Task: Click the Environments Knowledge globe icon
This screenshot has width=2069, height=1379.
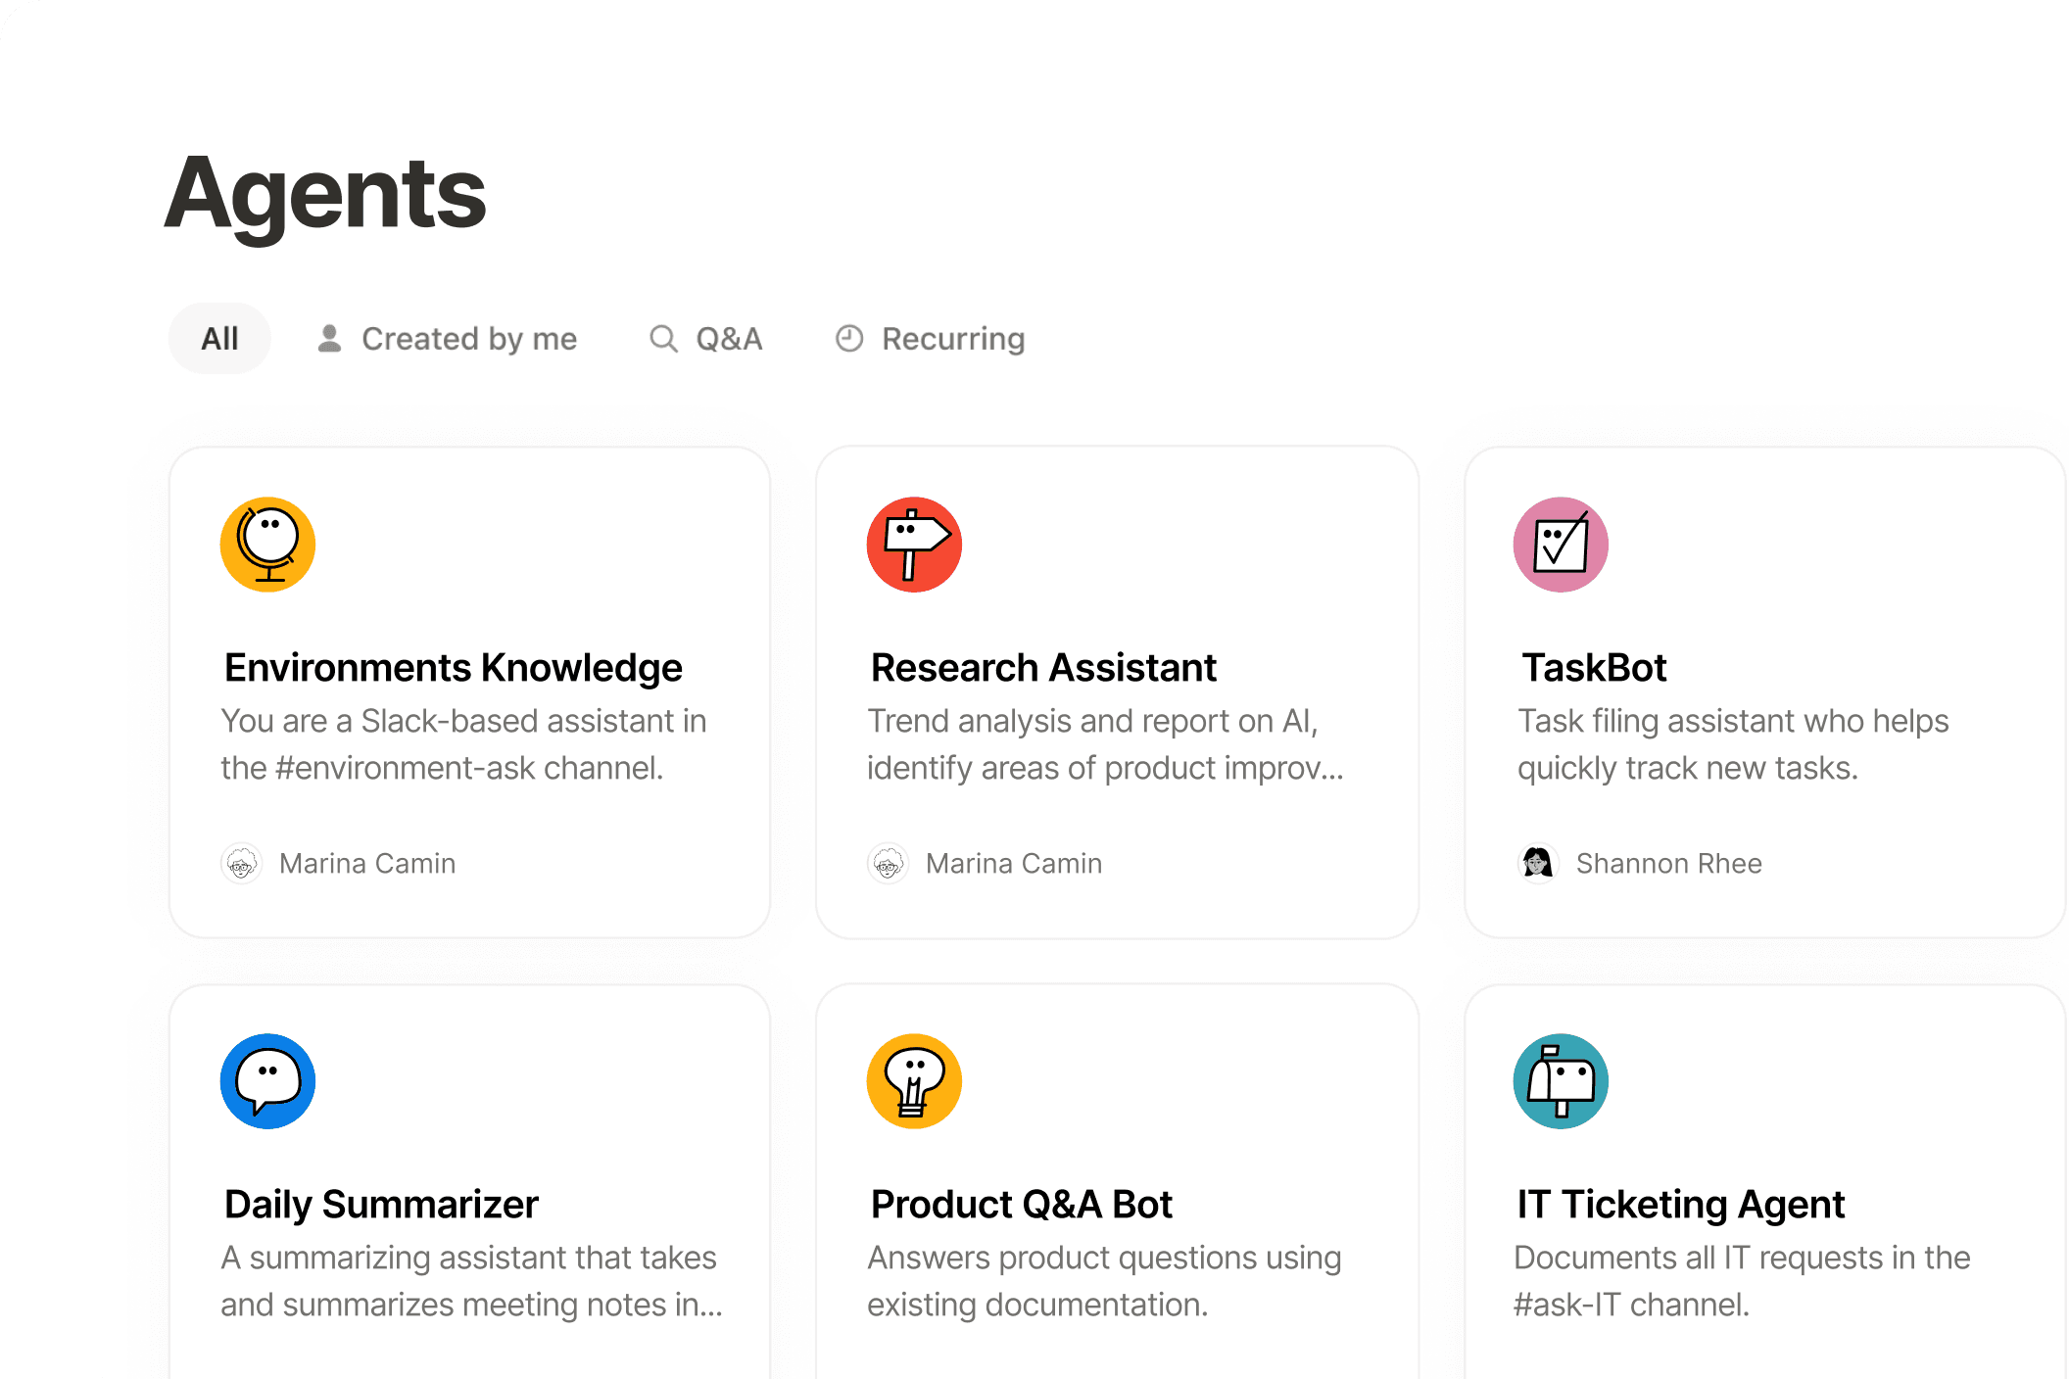Action: (267, 545)
